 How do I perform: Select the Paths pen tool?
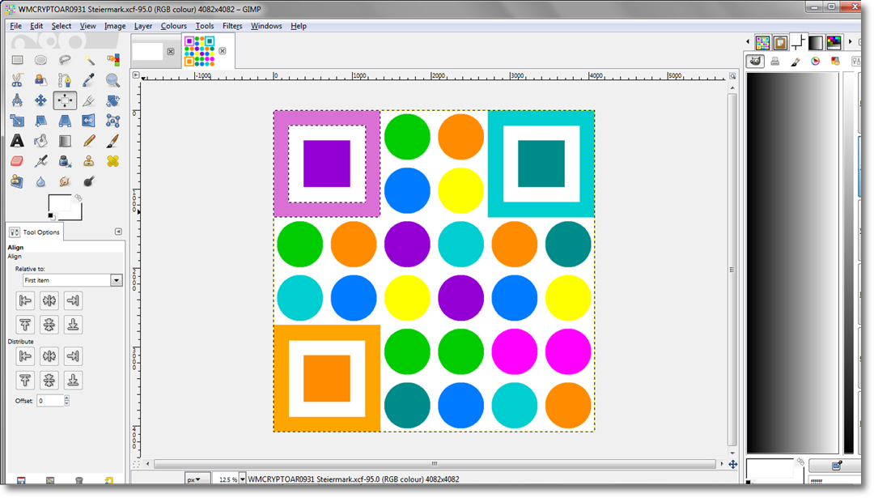[x=65, y=80]
